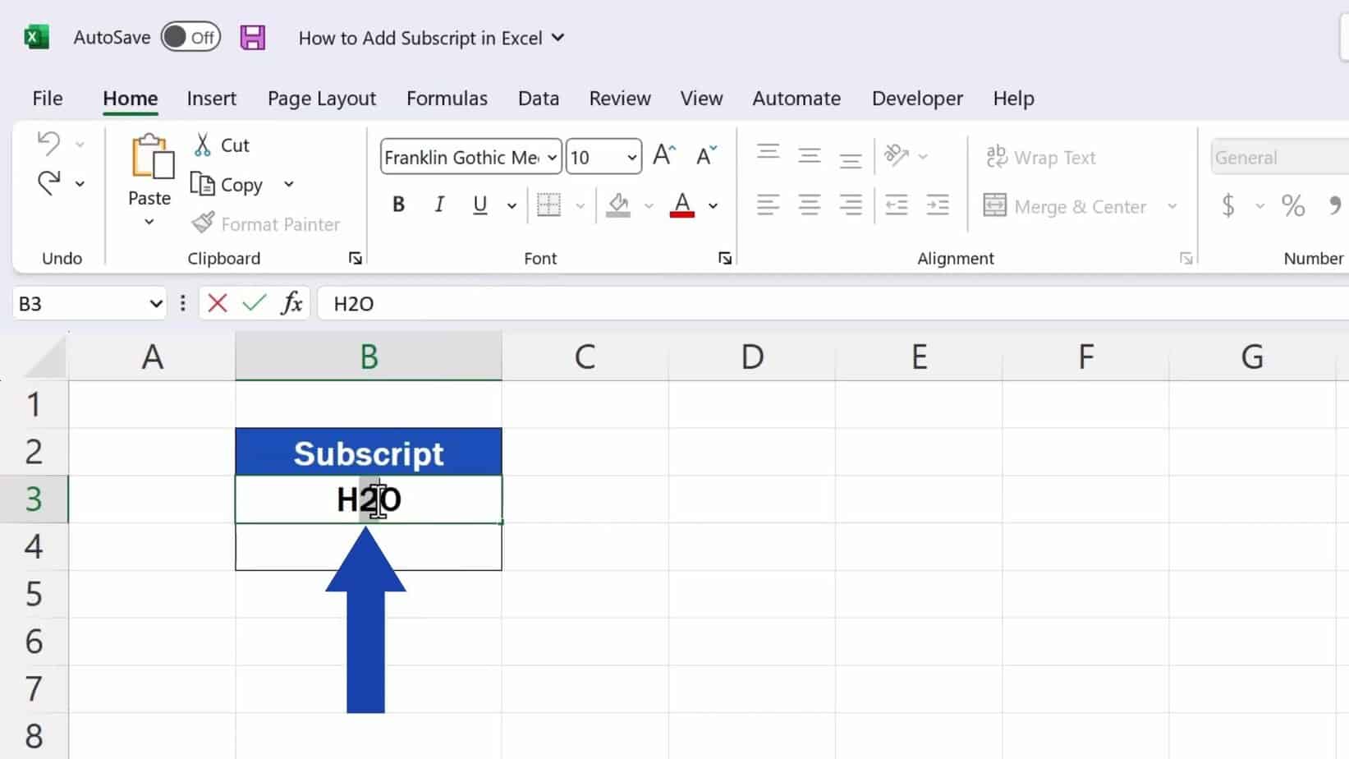Open the Name Box dropdown arrow
1349x759 pixels.
click(x=156, y=304)
